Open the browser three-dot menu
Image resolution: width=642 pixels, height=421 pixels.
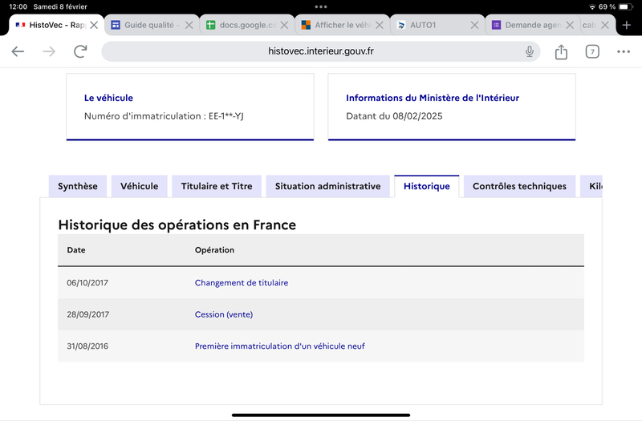point(624,51)
